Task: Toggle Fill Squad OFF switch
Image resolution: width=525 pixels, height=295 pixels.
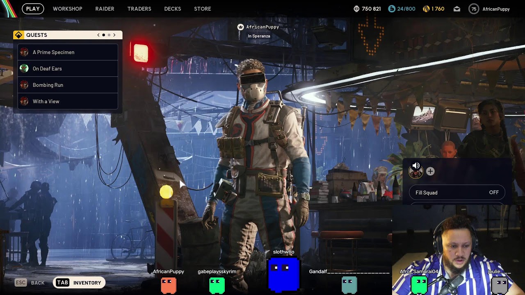Action: (x=457, y=193)
